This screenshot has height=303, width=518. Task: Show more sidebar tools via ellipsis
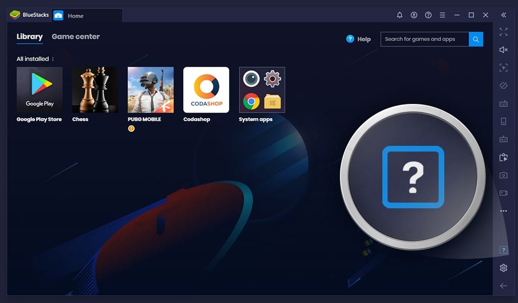pyautogui.click(x=504, y=211)
